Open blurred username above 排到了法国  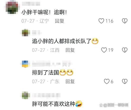51,64
